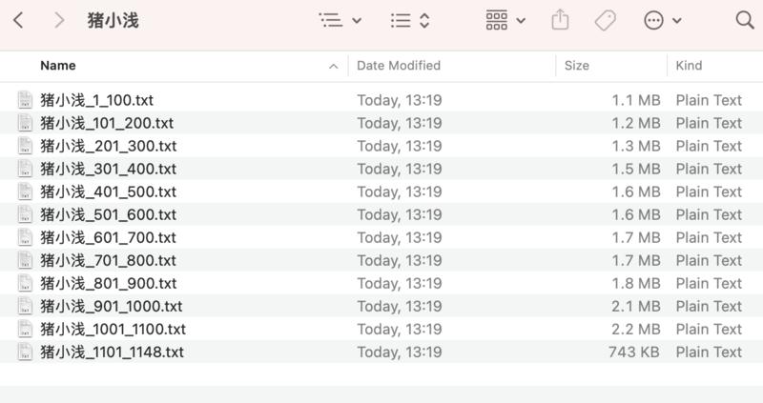763x403 pixels.
Task: Click the Edit Tags icon
Action: pos(605,20)
